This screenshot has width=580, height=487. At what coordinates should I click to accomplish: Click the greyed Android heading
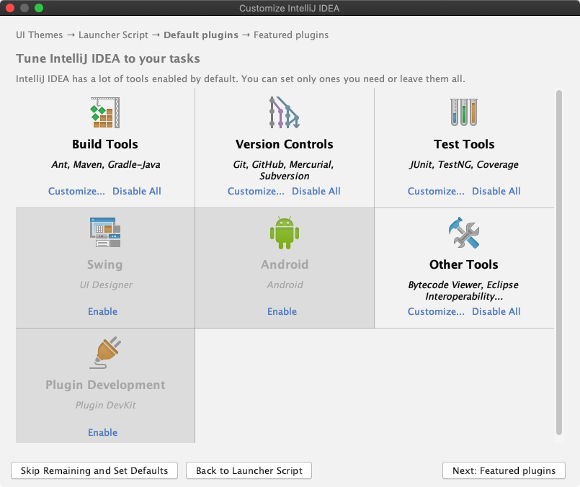point(285,264)
